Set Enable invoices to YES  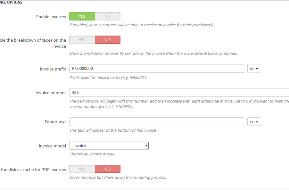pos(82,16)
